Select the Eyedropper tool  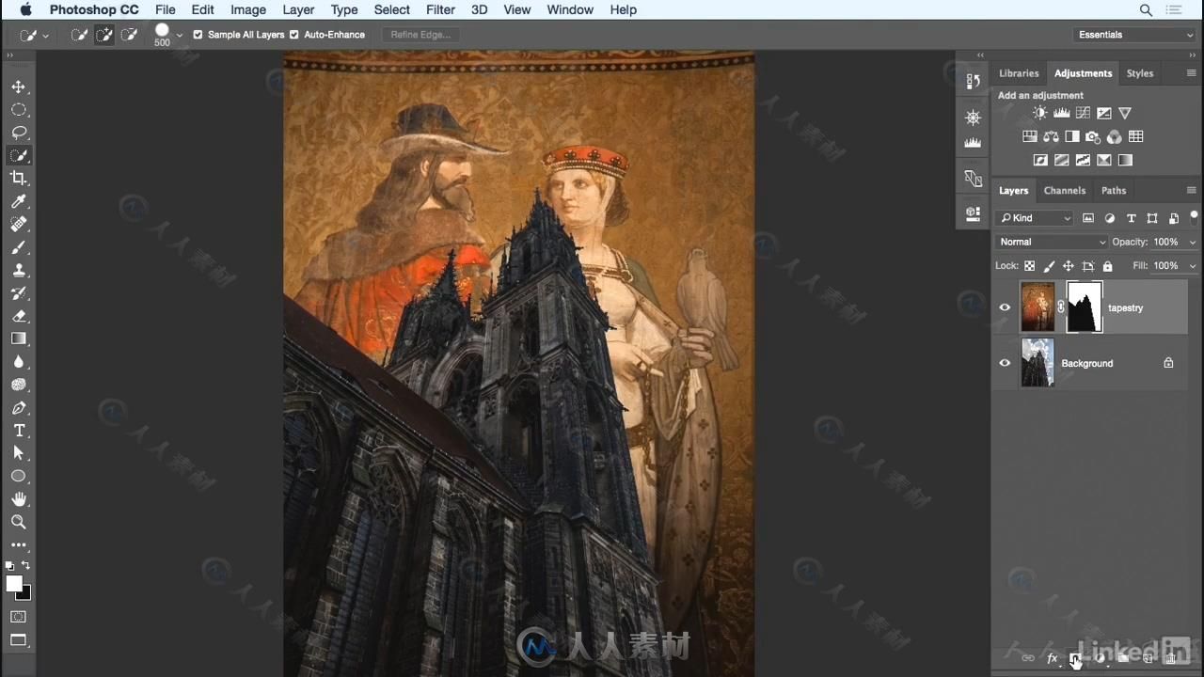coord(18,201)
